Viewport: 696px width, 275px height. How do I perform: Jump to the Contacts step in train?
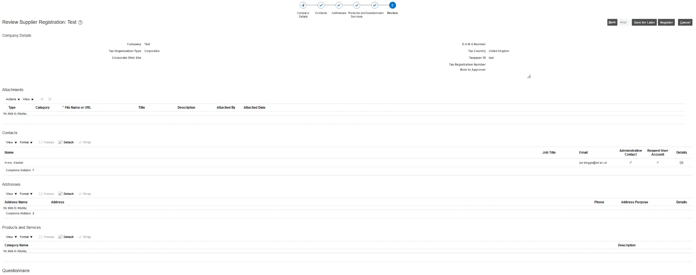(321, 5)
